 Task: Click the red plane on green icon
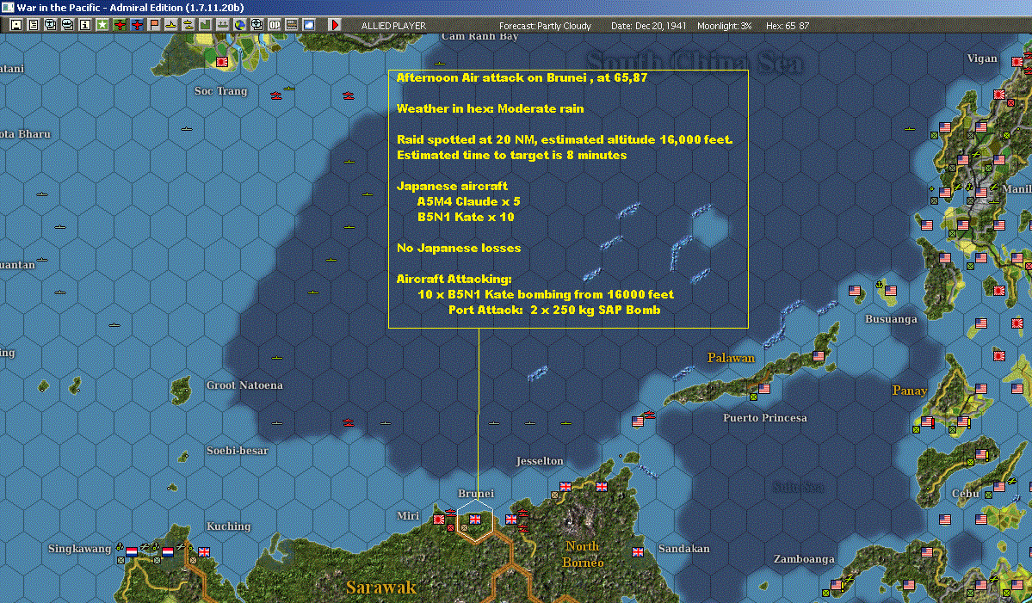(x=120, y=25)
